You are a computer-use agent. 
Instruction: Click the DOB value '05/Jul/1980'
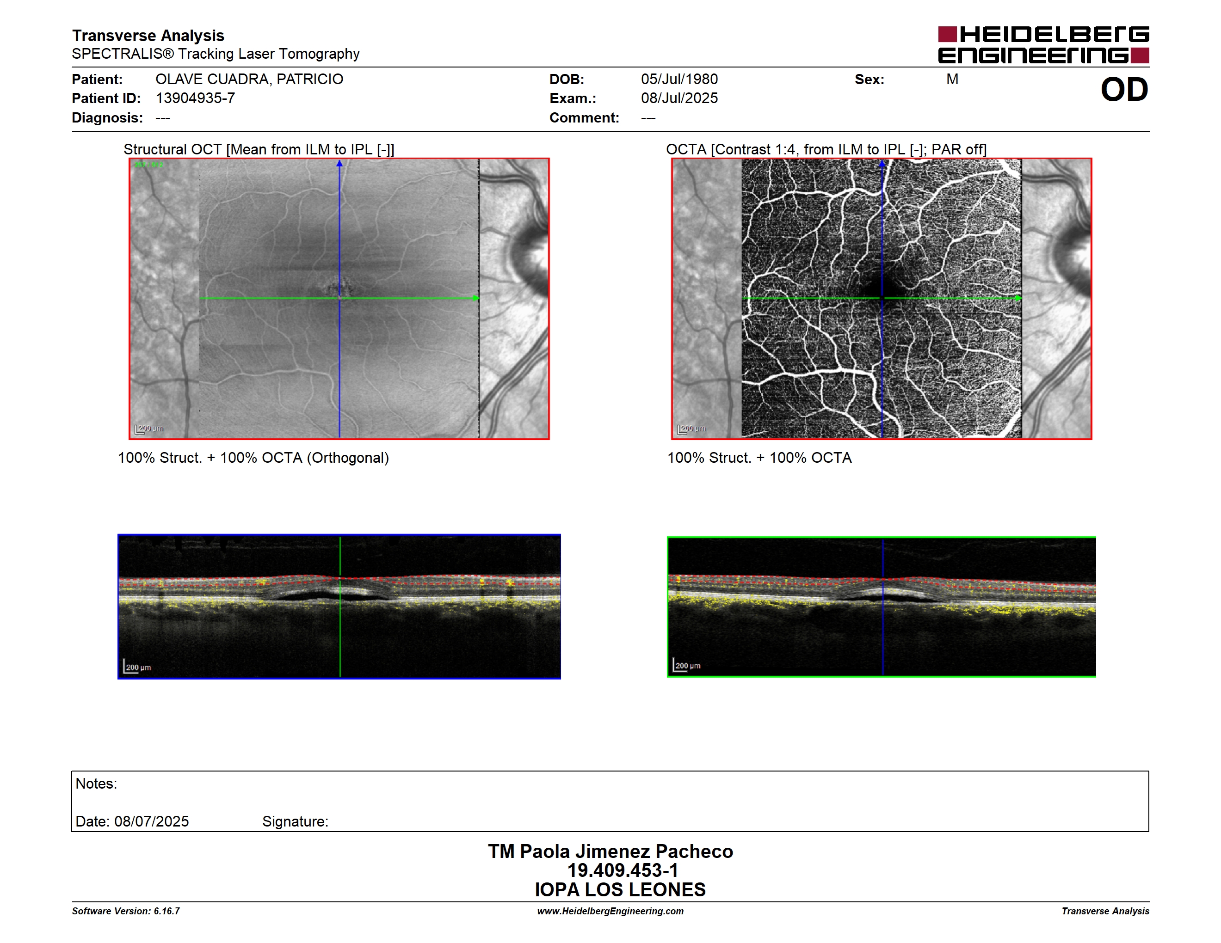679,79
